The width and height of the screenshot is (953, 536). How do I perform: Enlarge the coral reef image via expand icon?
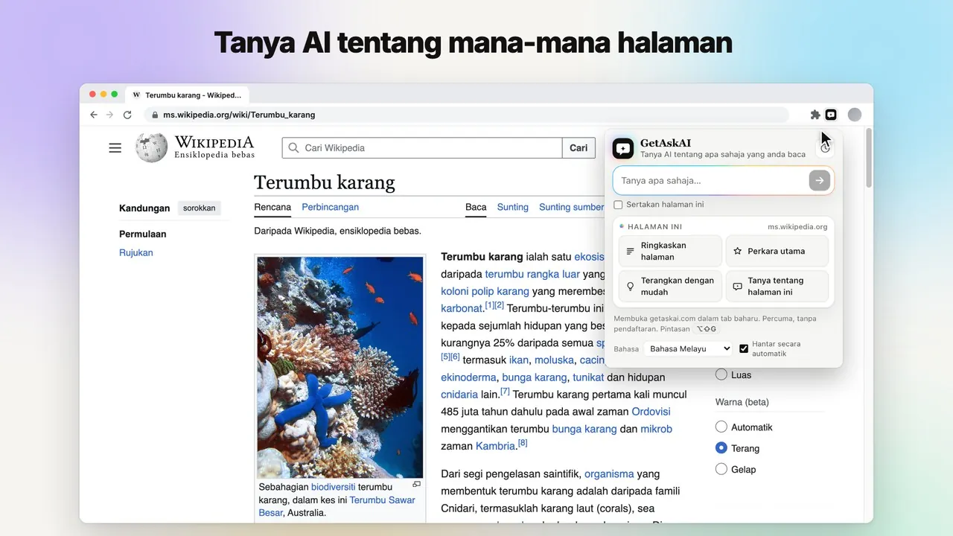(417, 485)
